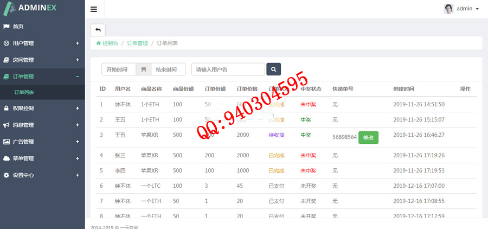This screenshot has height=229, width=488.
Task: Click the admin avatar picture
Action: coord(448,9)
